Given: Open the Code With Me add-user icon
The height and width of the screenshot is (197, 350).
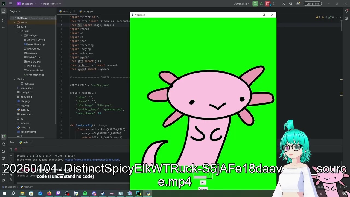Looking at the screenshot, I should (x=284, y=4).
